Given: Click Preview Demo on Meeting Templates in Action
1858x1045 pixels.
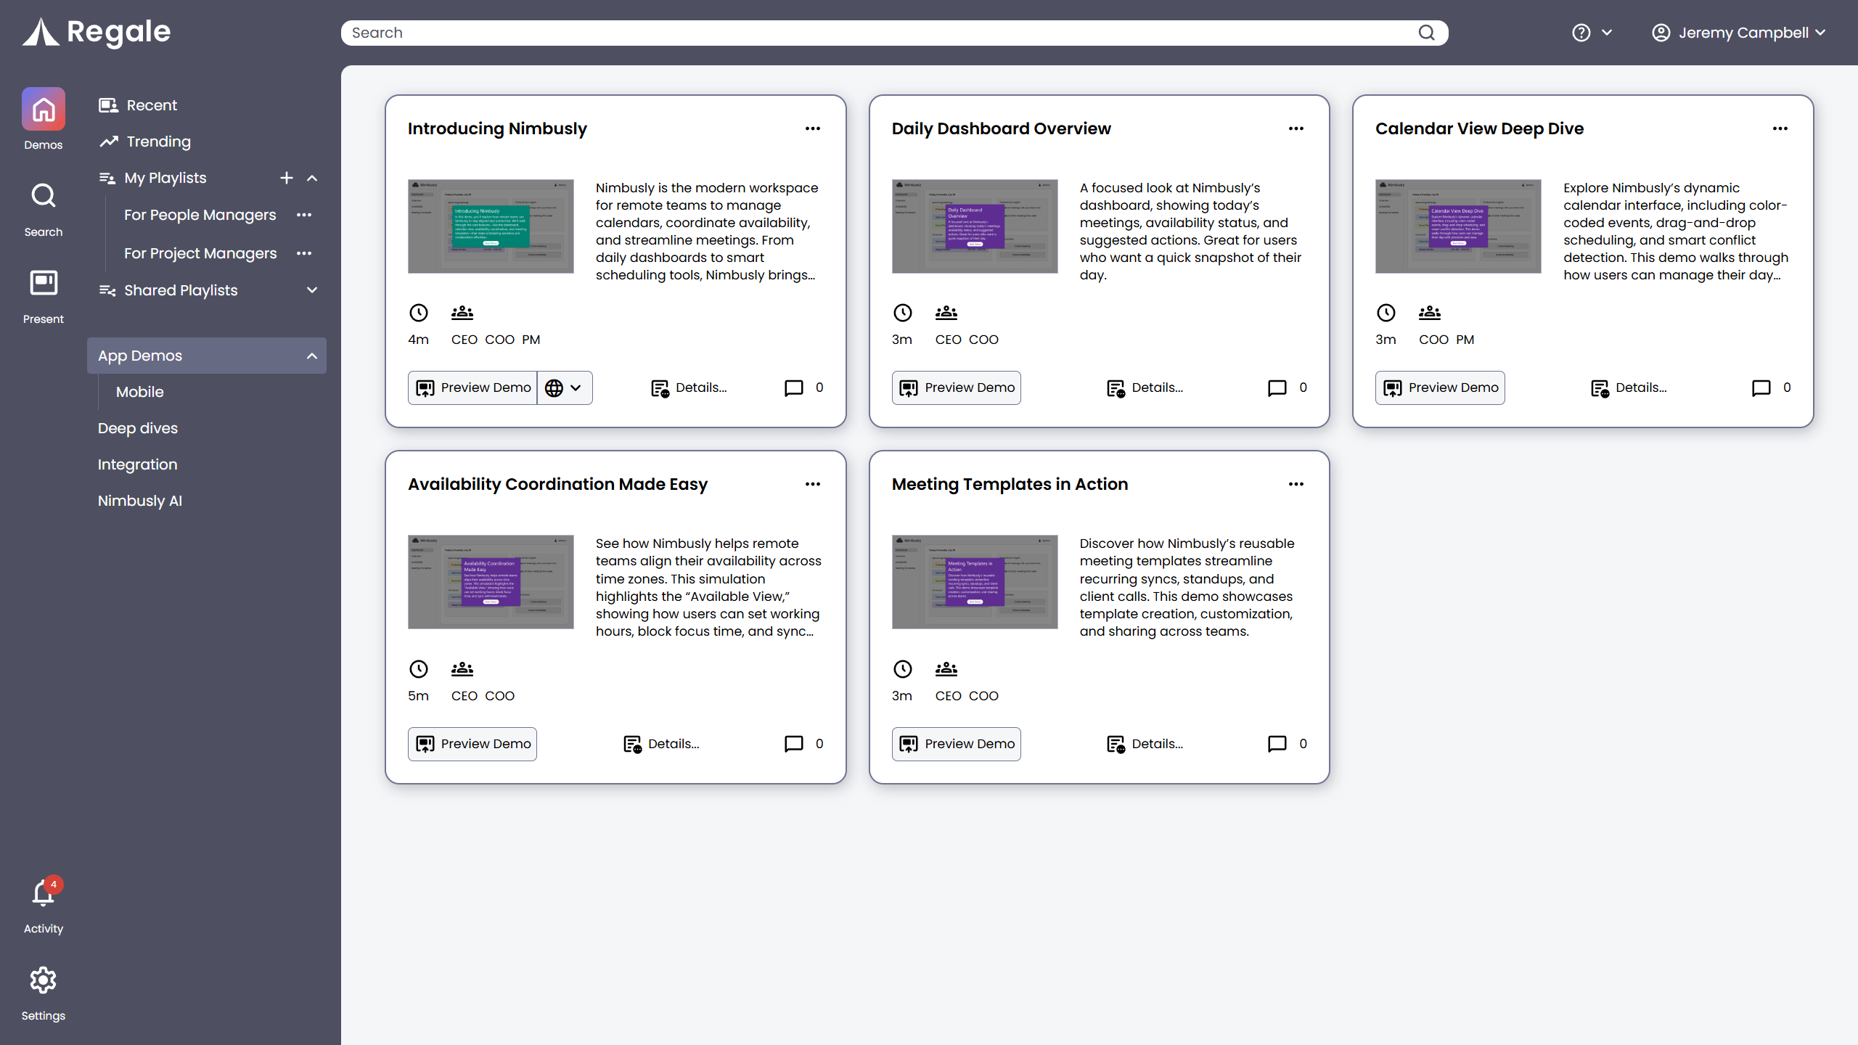Looking at the screenshot, I should pyautogui.click(x=955, y=744).
